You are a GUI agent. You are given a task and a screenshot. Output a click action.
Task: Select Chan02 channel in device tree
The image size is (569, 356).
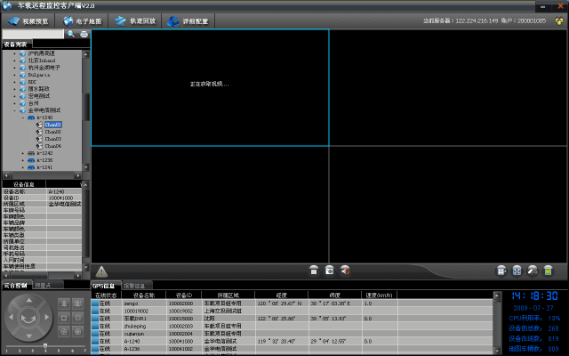(52, 132)
